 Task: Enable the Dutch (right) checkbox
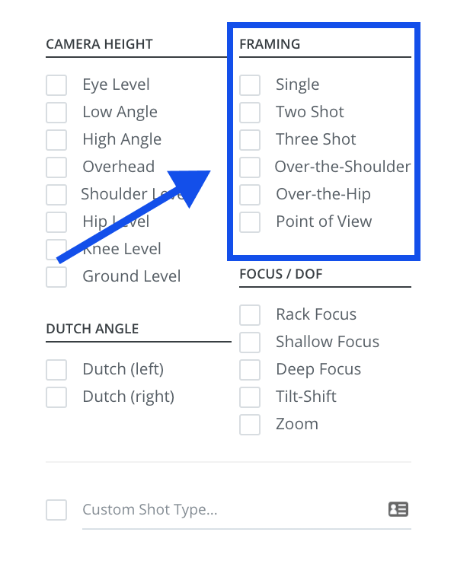(x=56, y=397)
